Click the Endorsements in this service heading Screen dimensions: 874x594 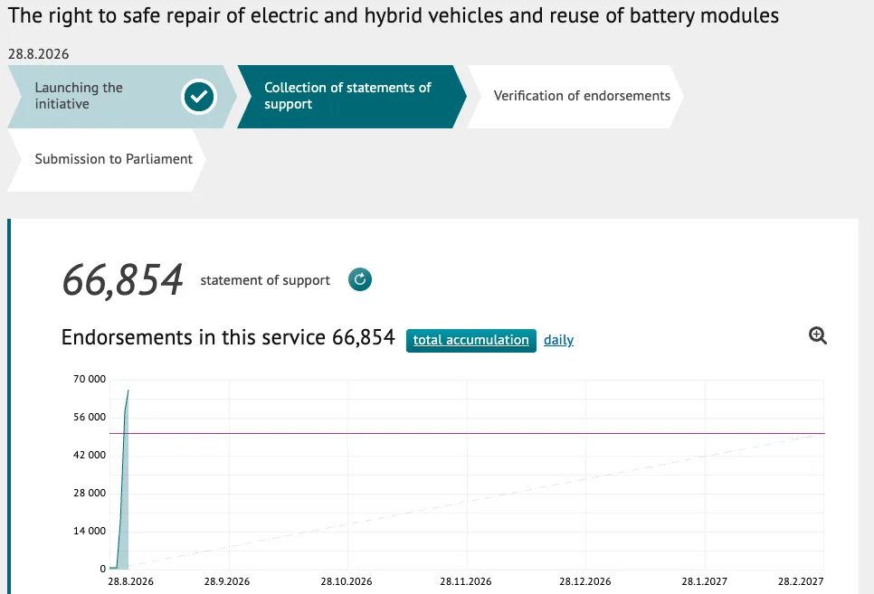(x=228, y=337)
